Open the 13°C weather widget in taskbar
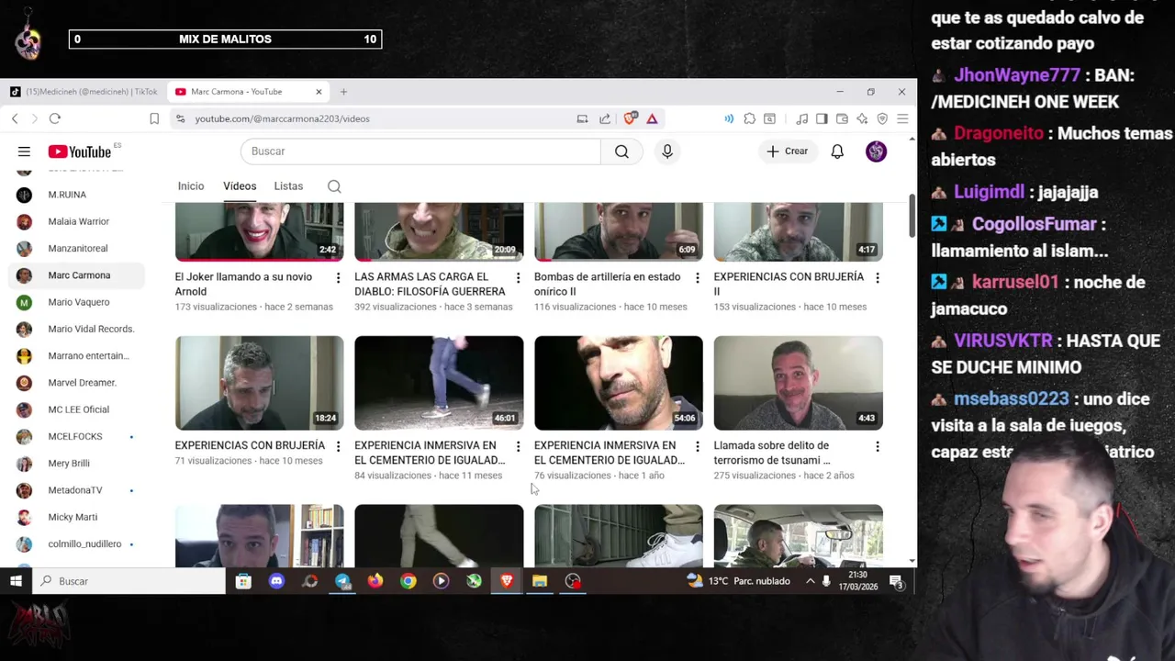This screenshot has width=1175, height=661. coord(737,581)
